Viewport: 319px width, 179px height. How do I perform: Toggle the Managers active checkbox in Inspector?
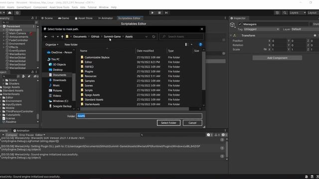click(x=240, y=24)
